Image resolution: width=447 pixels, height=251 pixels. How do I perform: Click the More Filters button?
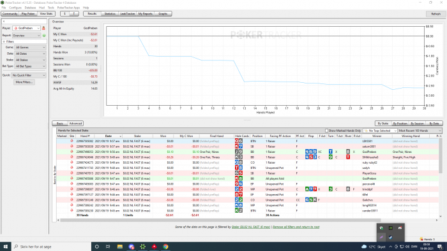click(x=24, y=82)
